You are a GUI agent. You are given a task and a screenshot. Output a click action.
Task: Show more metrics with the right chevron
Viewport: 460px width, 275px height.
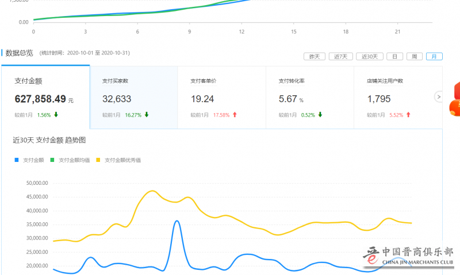[x=439, y=97]
